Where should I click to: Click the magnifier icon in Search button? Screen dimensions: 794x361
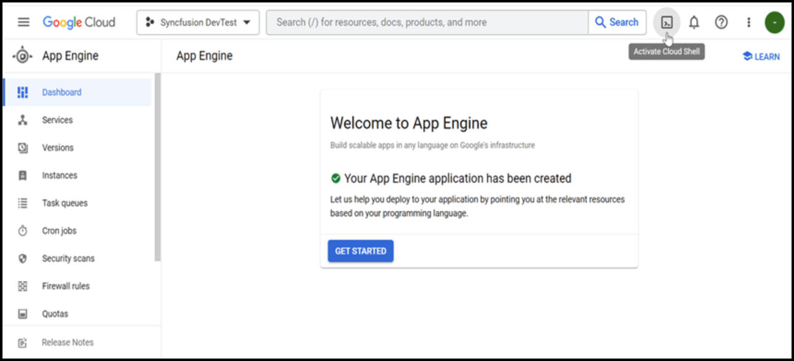tap(601, 22)
